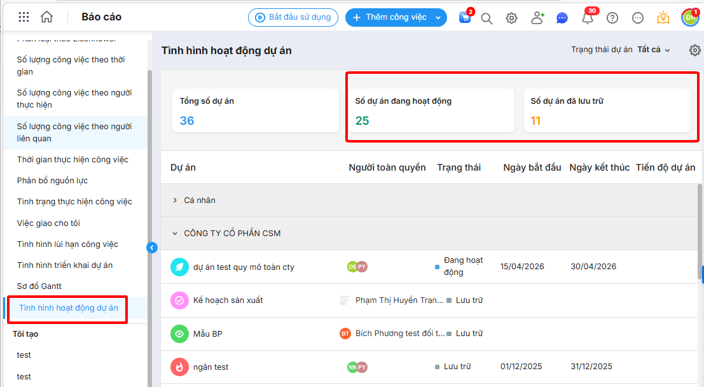Viewport: 704px width, 387px height.
Task: Click the search magnifier icon
Action: click(487, 18)
